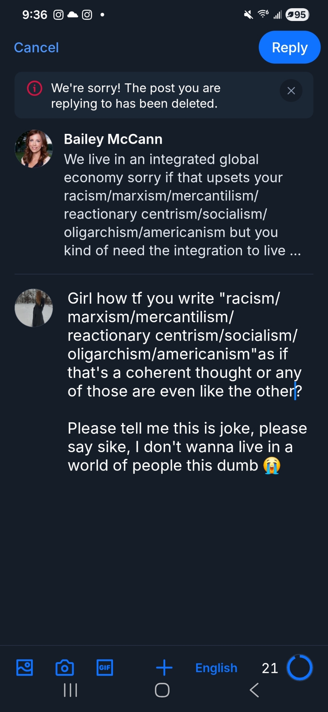Tap the character count progress circle
The height and width of the screenshot is (712, 328).
[300, 667]
